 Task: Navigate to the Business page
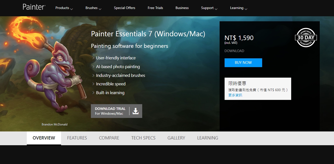(x=182, y=8)
